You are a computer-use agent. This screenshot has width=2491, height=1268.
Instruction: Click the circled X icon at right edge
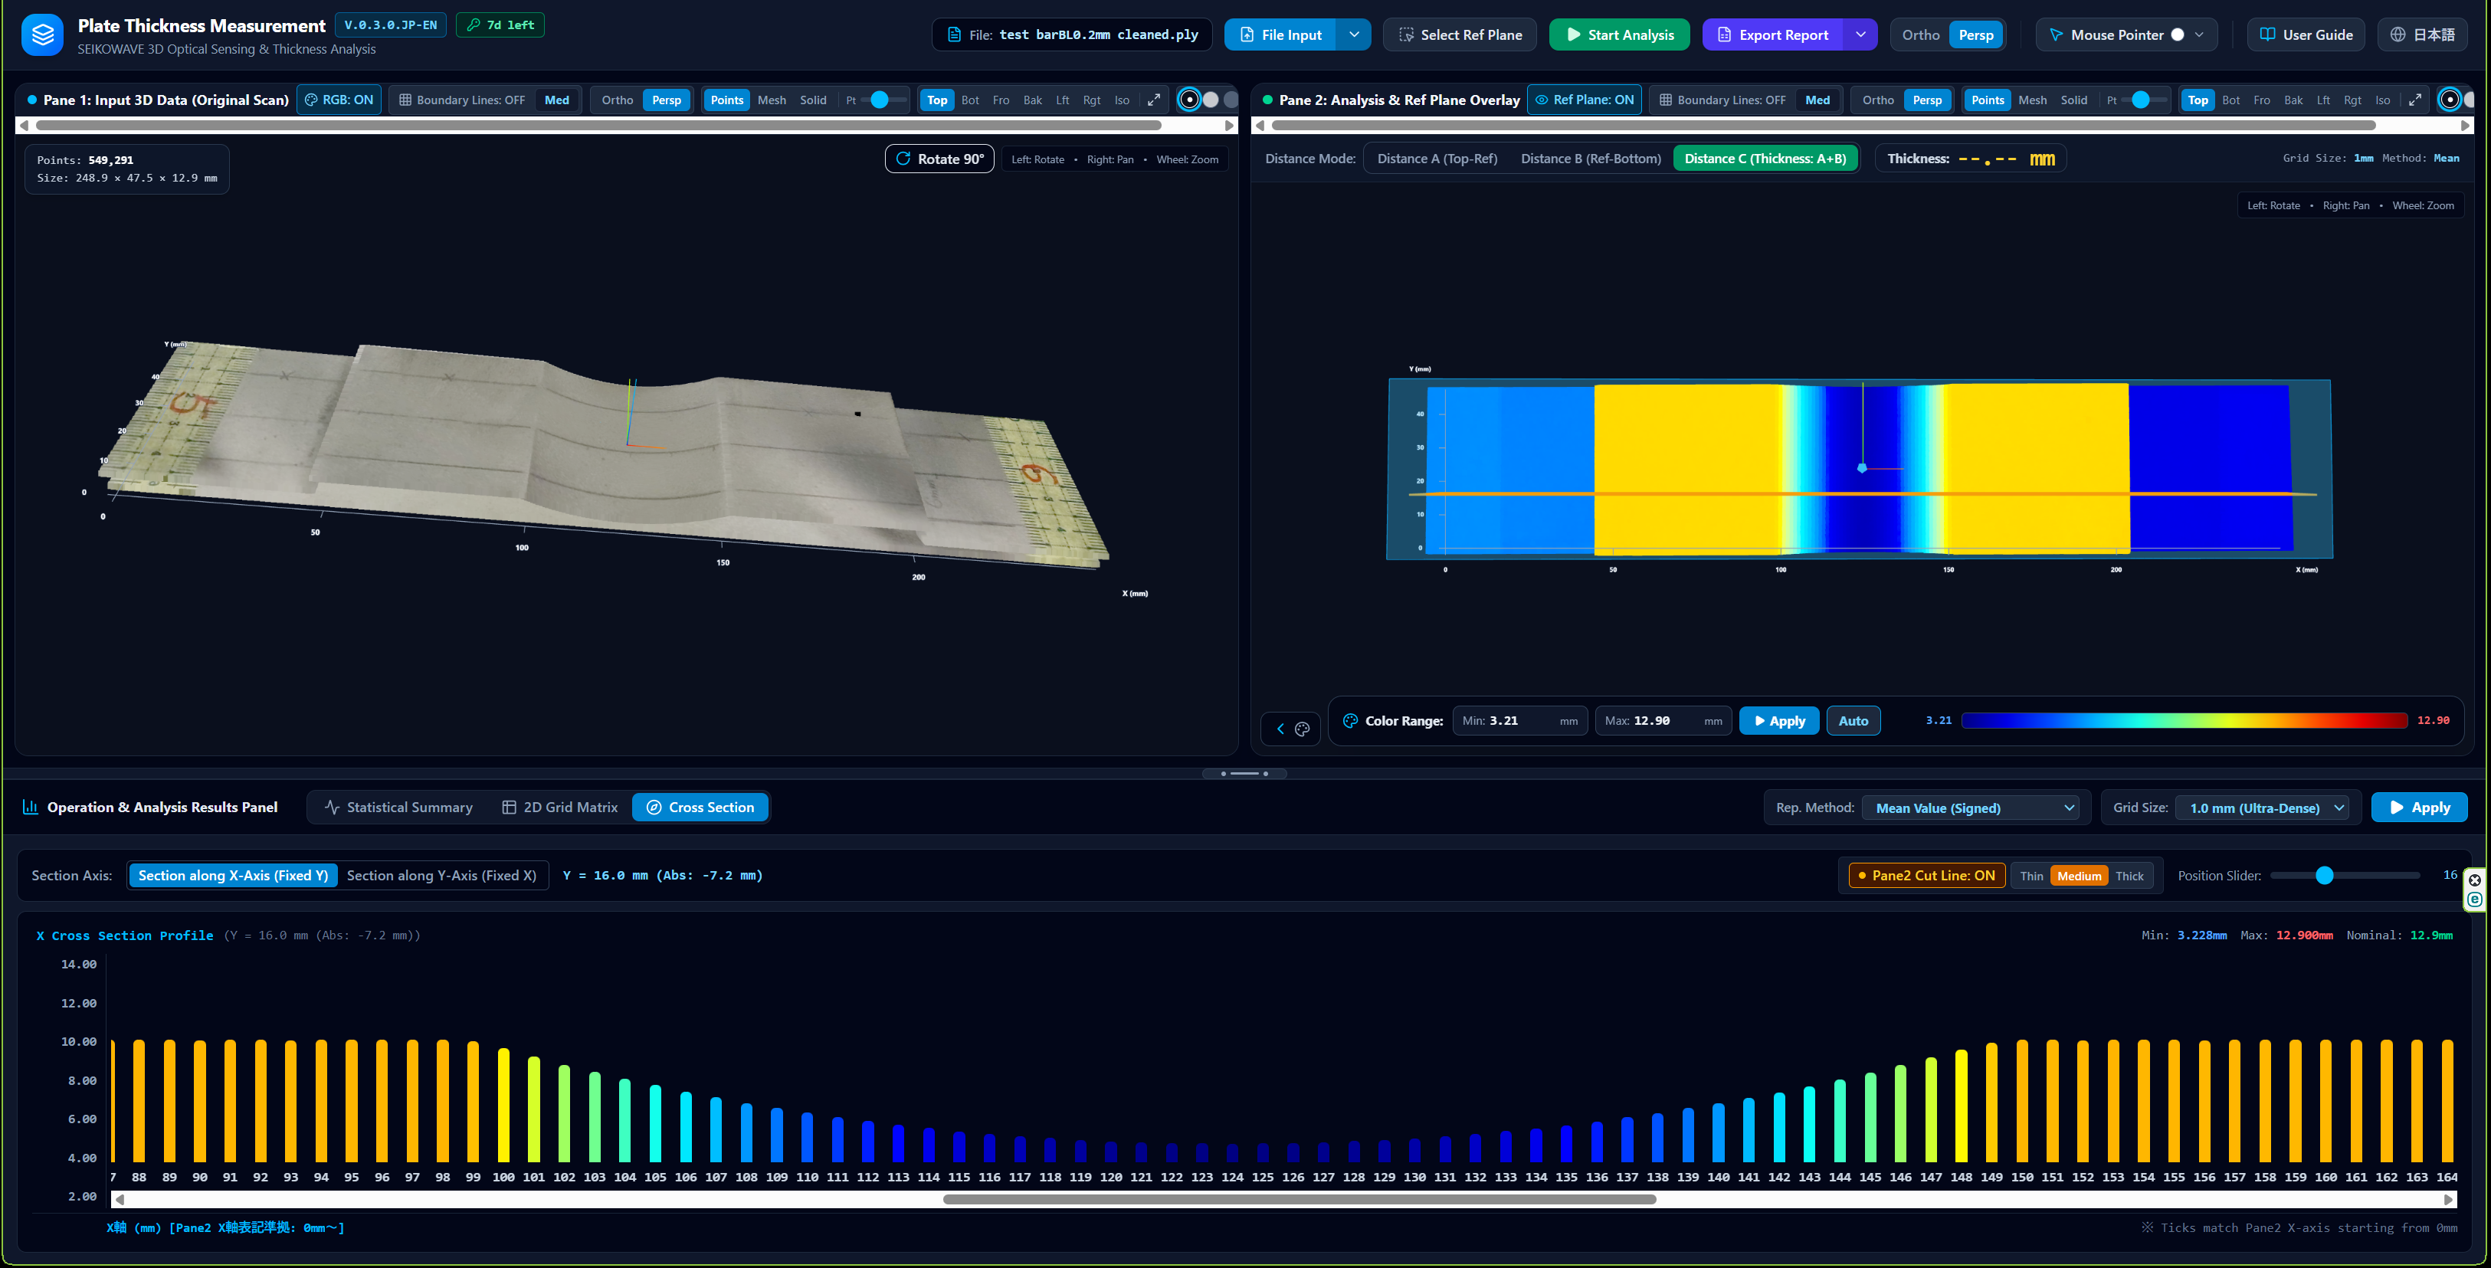pyautogui.click(x=2475, y=880)
